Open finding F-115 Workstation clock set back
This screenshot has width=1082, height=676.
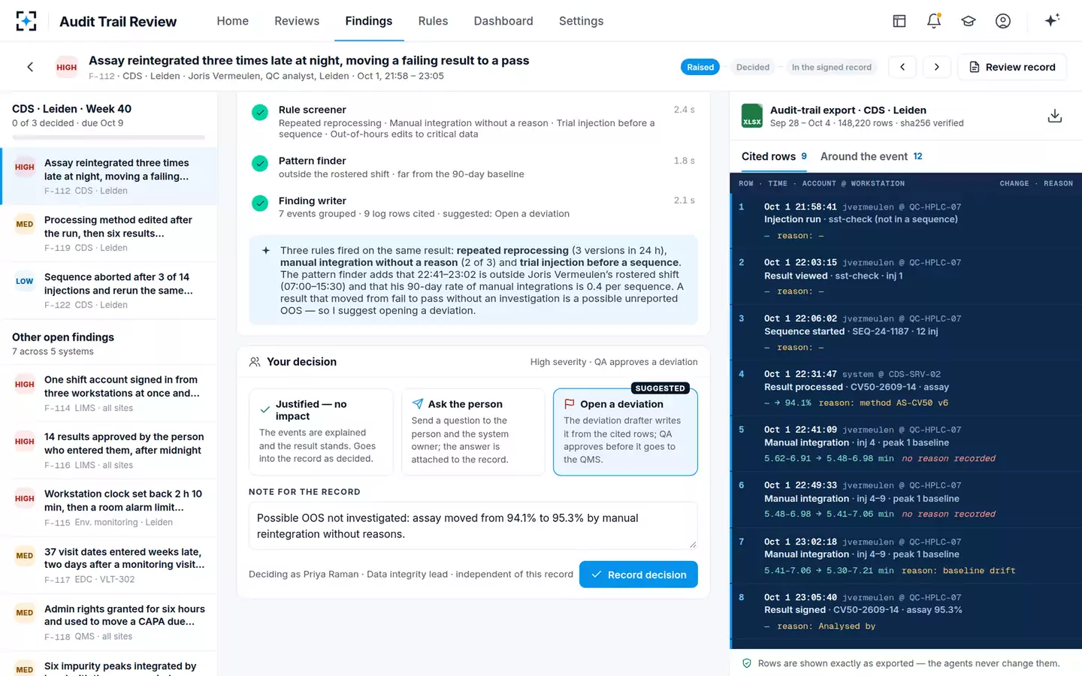click(109, 508)
